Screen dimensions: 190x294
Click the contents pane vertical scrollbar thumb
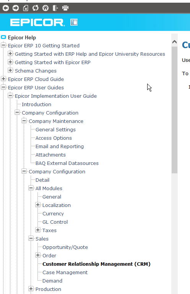(x=174, y=110)
